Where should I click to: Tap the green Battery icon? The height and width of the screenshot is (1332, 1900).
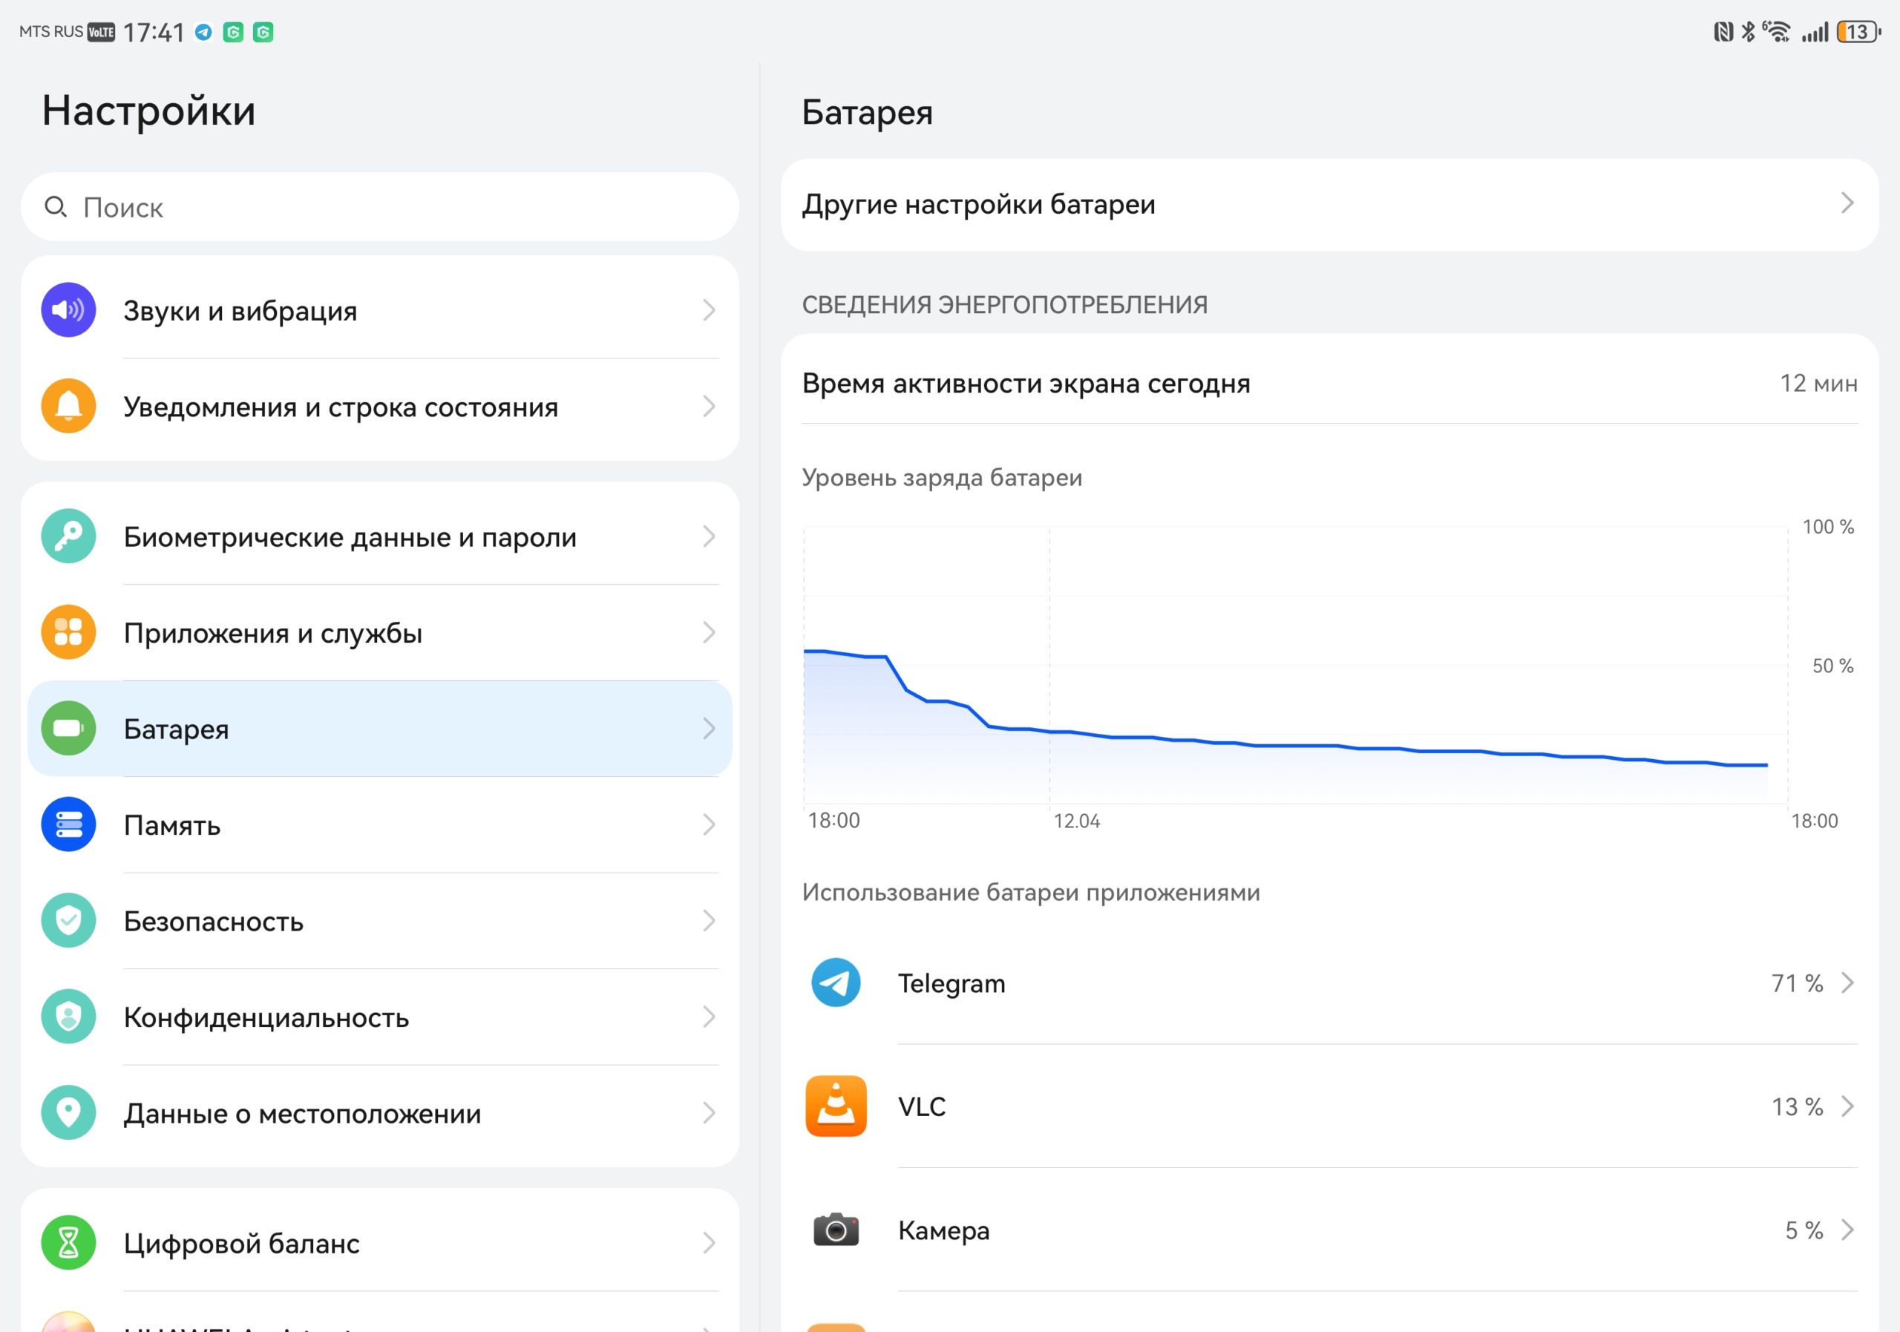(x=69, y=728)
